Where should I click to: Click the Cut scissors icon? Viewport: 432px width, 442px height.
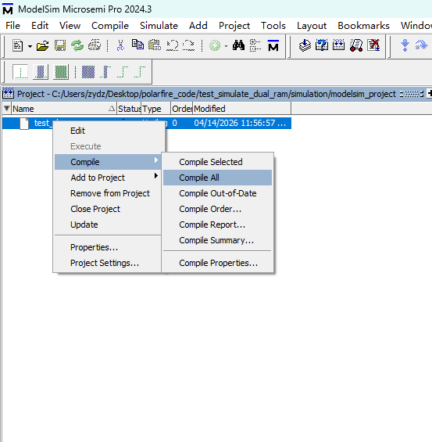click(x=120, y=45)
